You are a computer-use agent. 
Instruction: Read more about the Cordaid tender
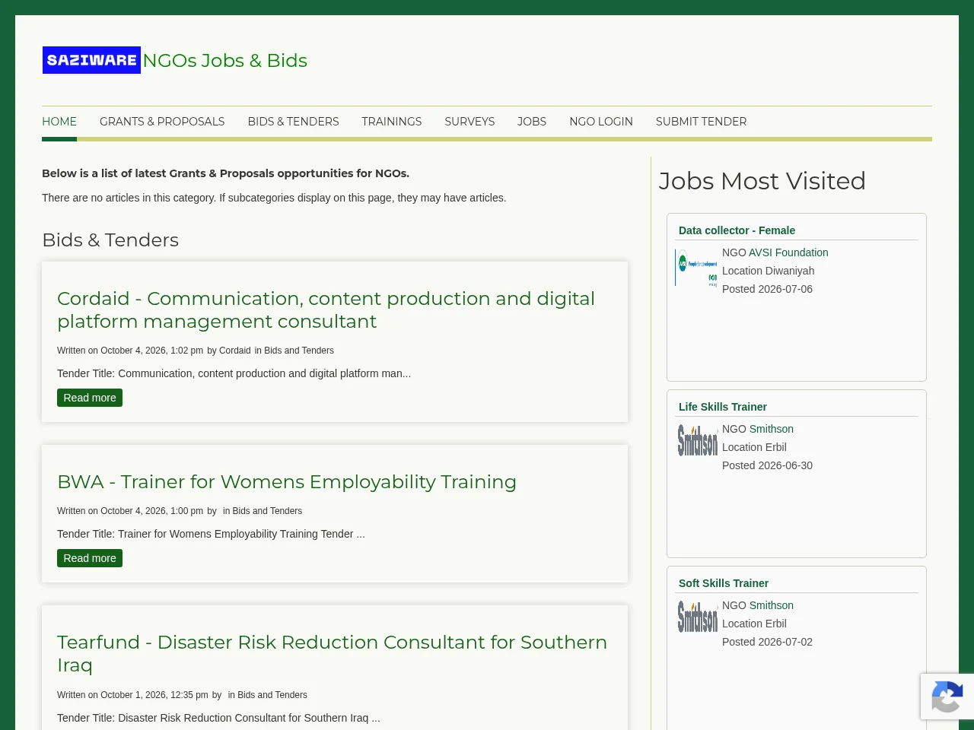(90, 398)
